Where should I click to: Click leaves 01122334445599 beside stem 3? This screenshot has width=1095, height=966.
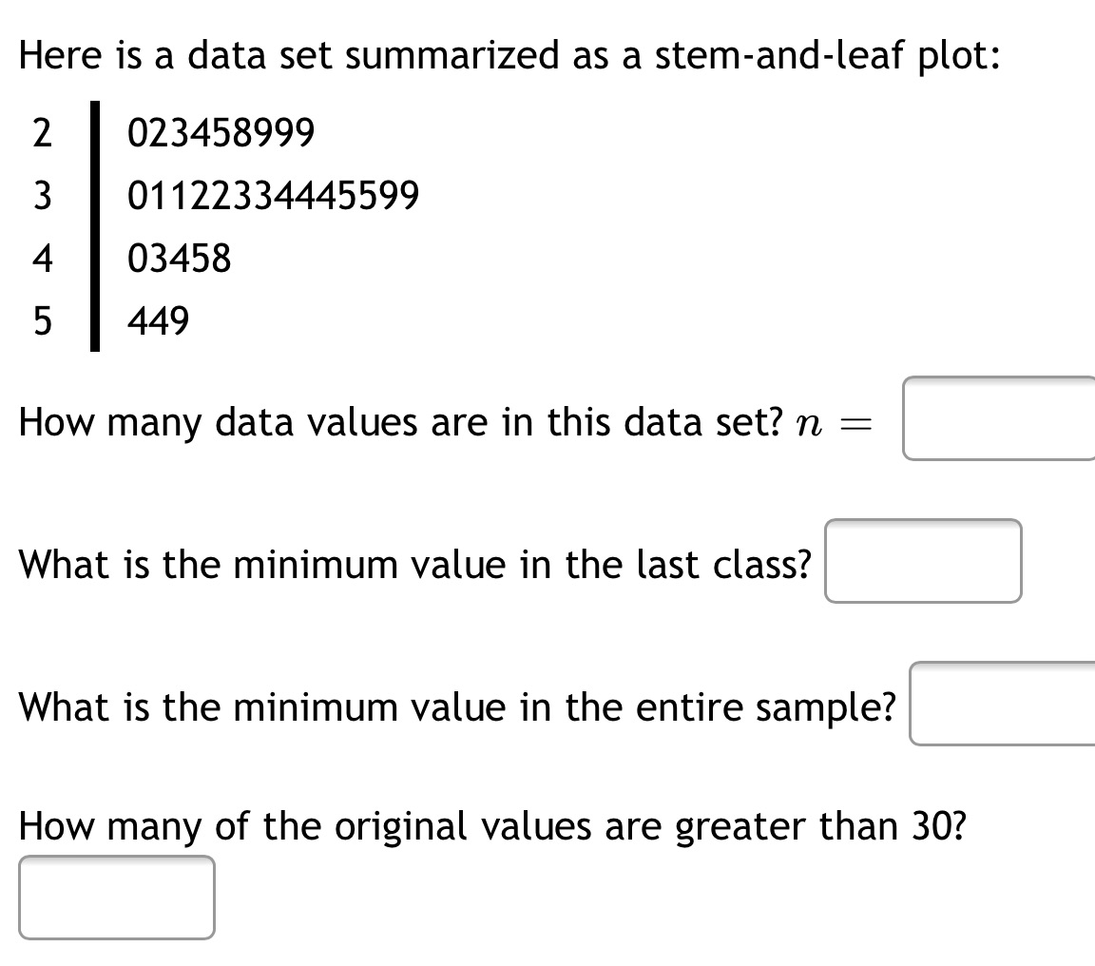[x=276, y=196]
